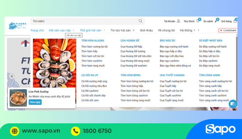Open Live Pink Scallop product thumbnail

pos(18,98)
